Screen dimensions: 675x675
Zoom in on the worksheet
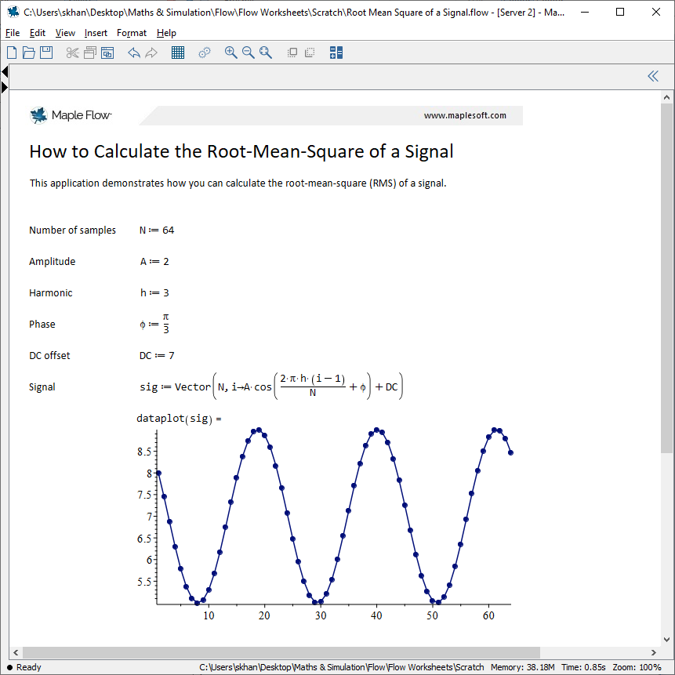230,53
